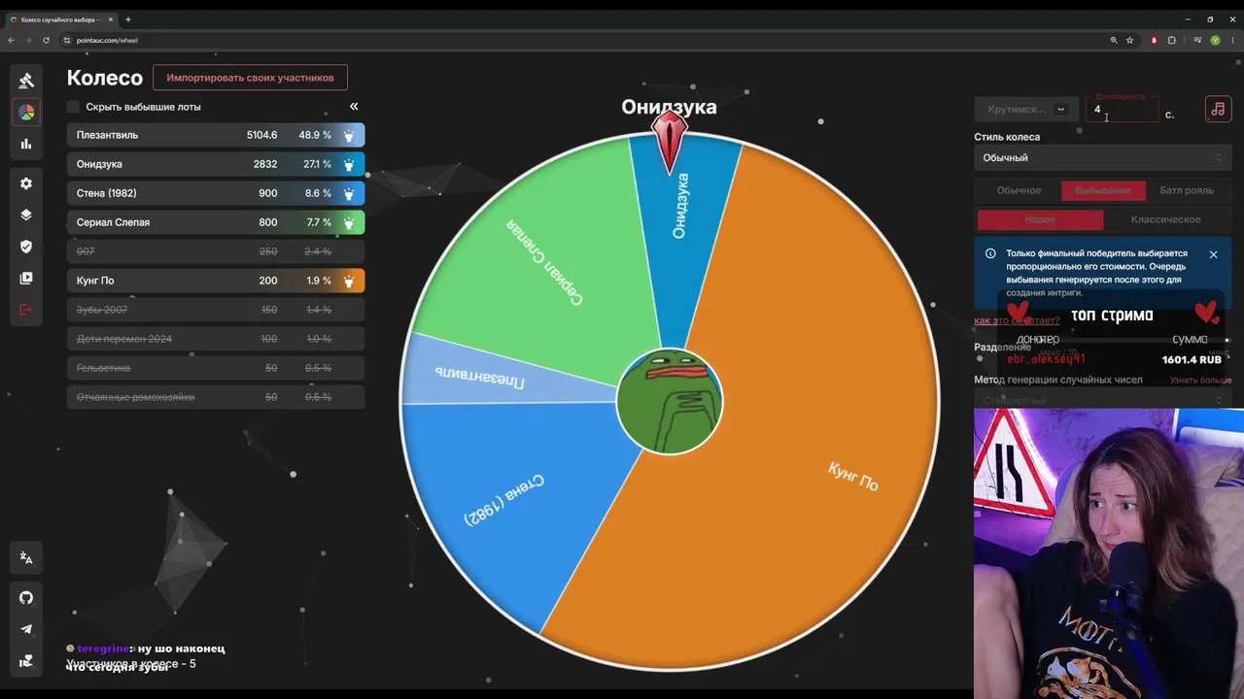Viewport: 1244px width, 699px height.
Task: Select the Сериал Слепая lot row
Action: 216,222
